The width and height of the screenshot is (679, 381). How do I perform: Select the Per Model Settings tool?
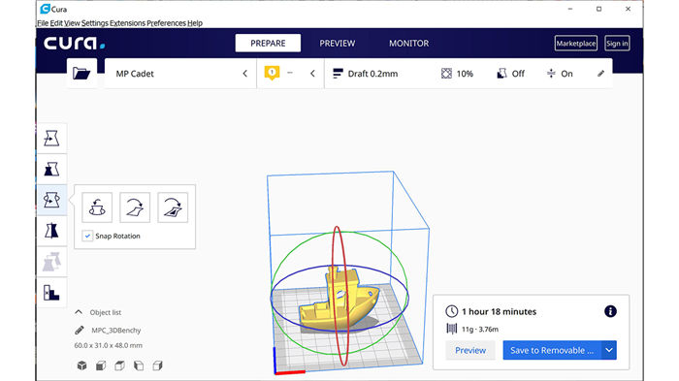tap(51, 262)
